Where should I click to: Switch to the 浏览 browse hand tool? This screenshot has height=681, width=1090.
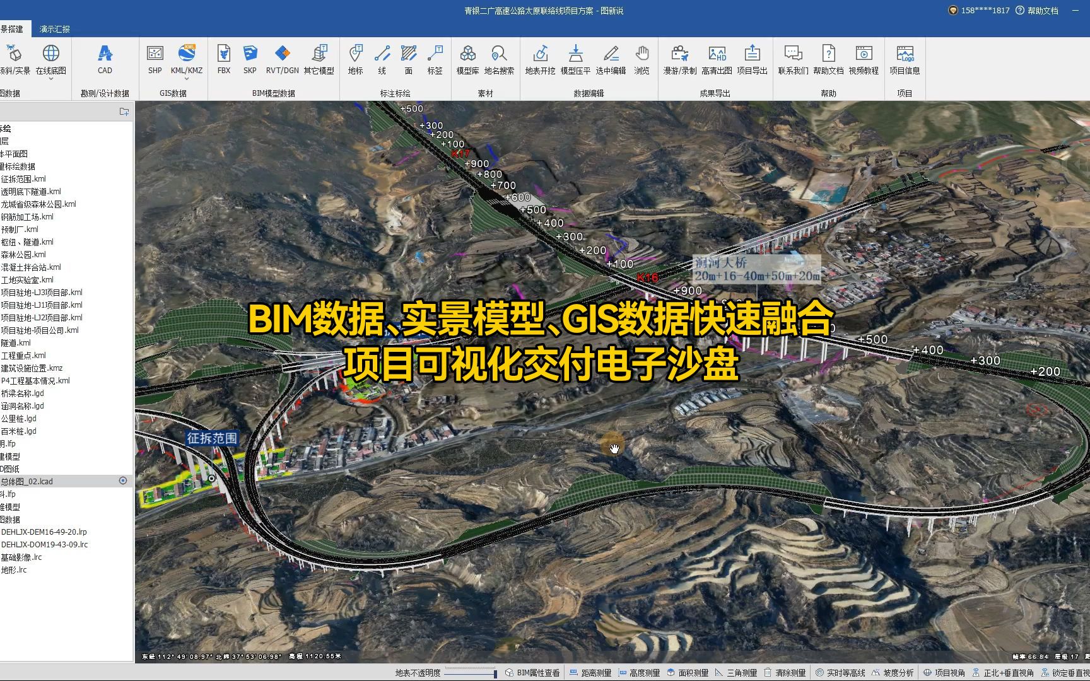point(642,59)
